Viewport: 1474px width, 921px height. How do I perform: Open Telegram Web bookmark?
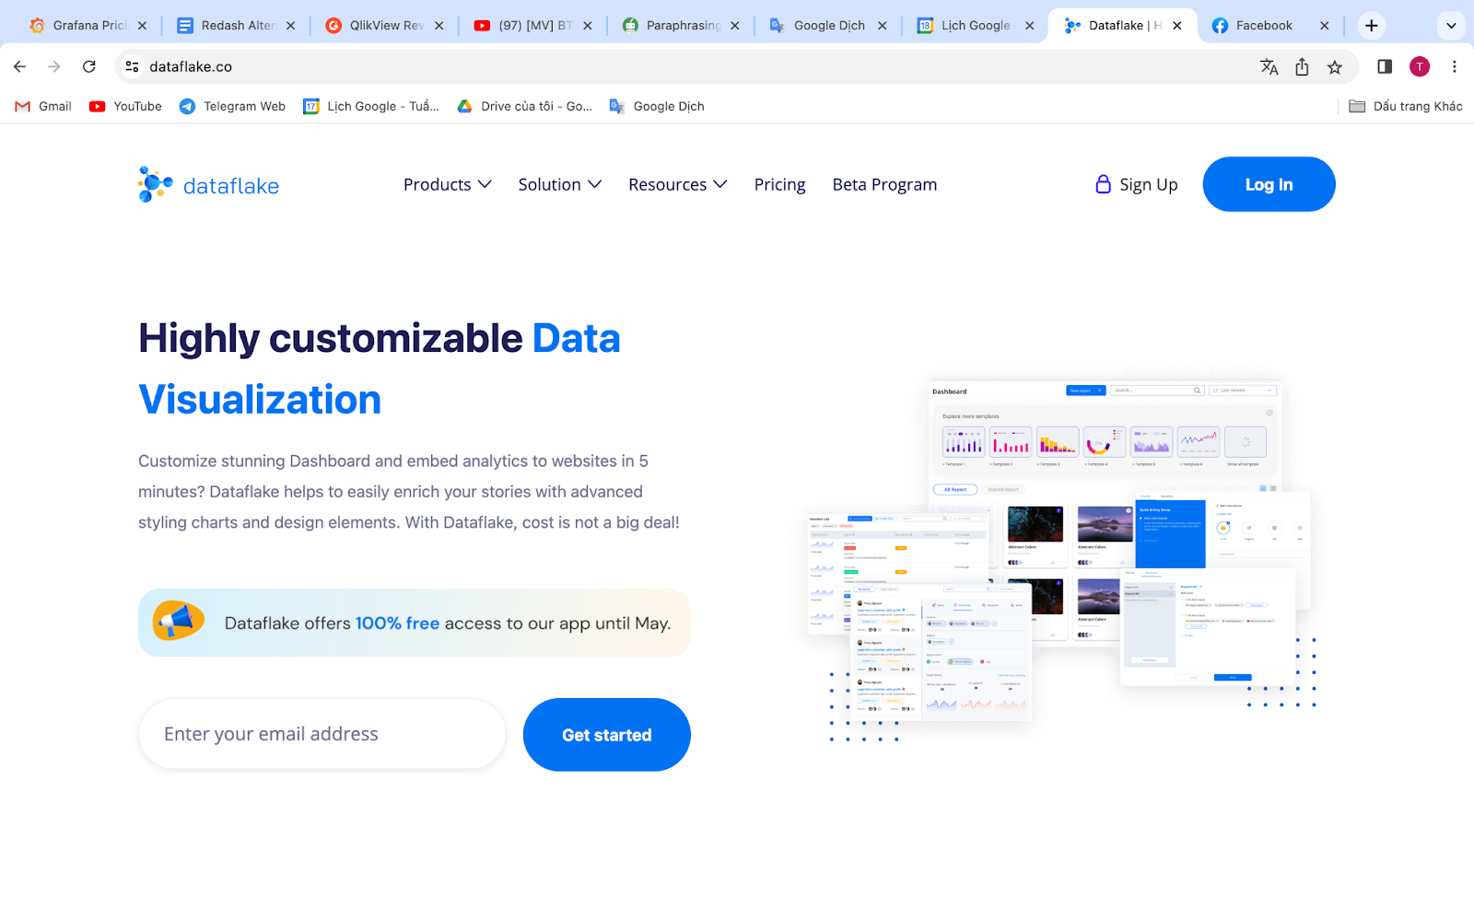click(231, 106)
